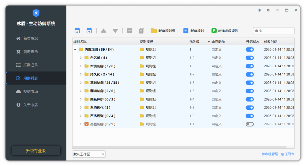
Task: Turn off the 基础防御 toggle
Action: (x=250, y=83)
